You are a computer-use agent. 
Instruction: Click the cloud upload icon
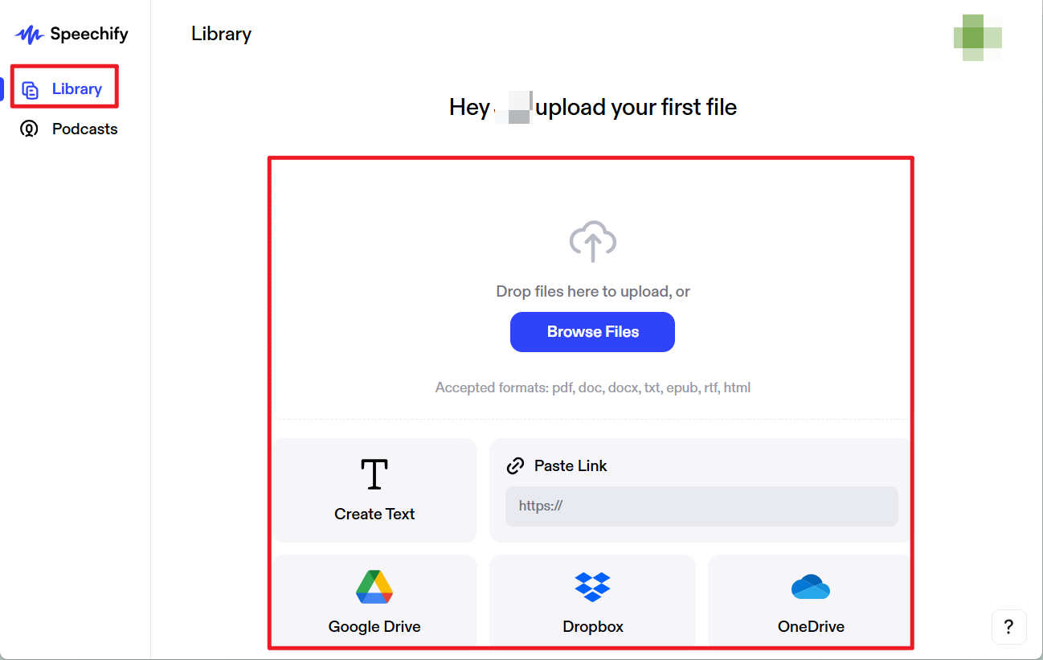pos(593,241)
